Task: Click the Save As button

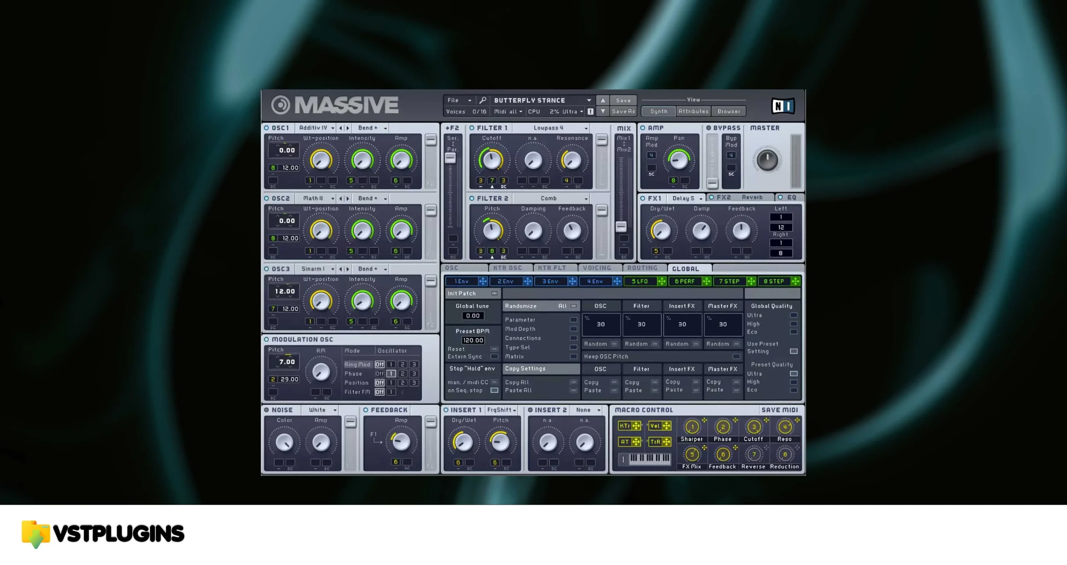Action: click(623, 111)
